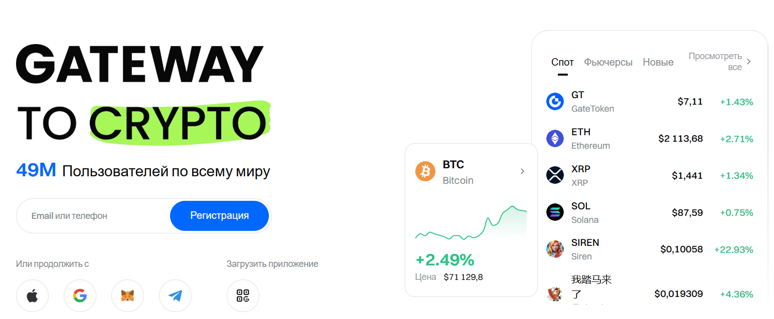Screen dimensions: 774x319
Task: Click the Solana coin icon
Action: [555, 212]
